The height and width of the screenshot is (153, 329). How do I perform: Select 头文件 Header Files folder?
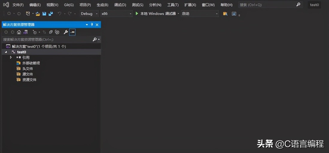pyautogui.click(x=28, y=68)
